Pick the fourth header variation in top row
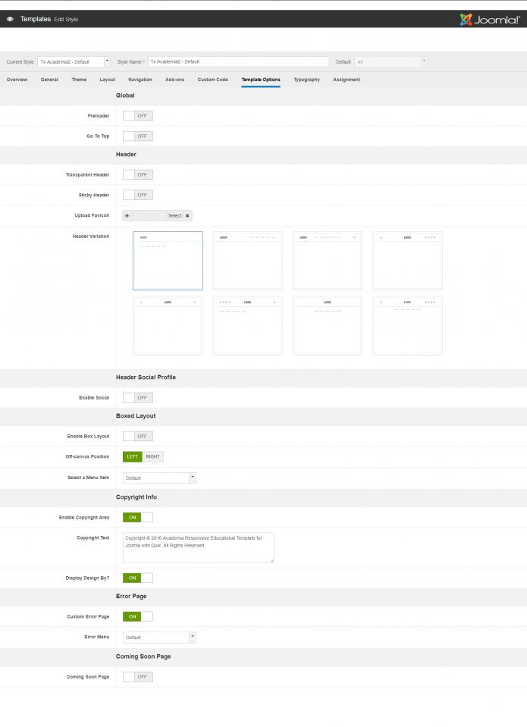The image size is (527, 727). (x=407, y=260)
